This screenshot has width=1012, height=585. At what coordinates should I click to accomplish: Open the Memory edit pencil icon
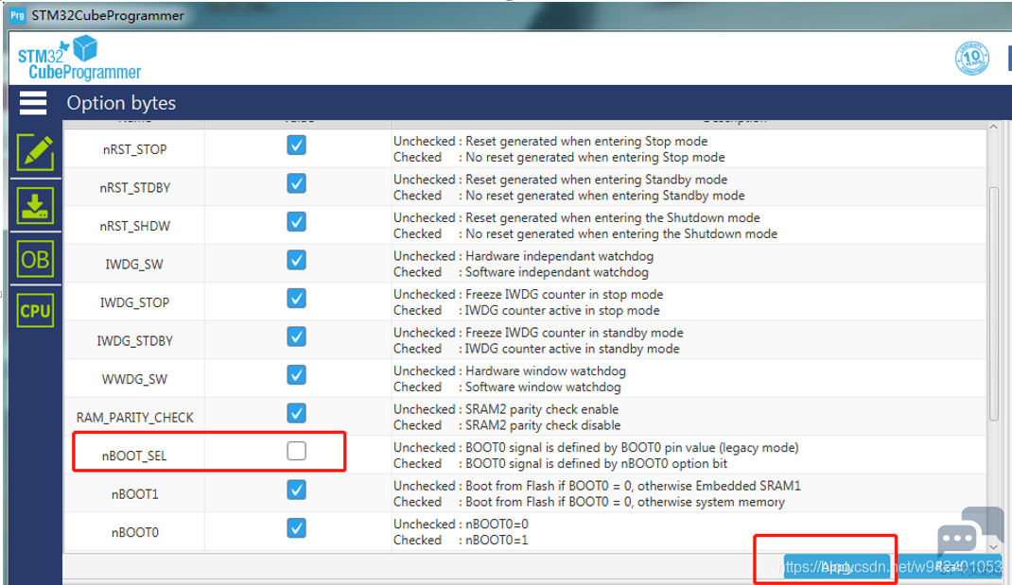[x=36, y=153]
